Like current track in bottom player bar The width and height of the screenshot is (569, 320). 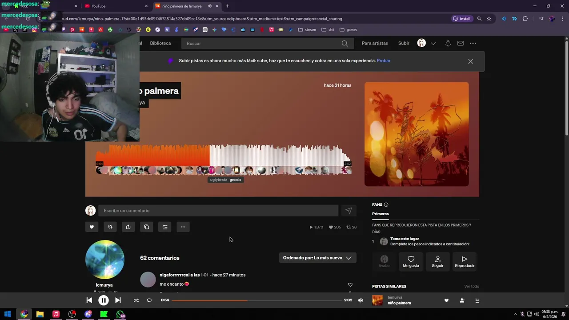pyautogui.click(x=446, y=300)
